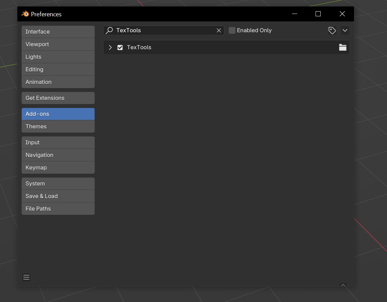Minimize the Preferences window

[x=295, y=14]
